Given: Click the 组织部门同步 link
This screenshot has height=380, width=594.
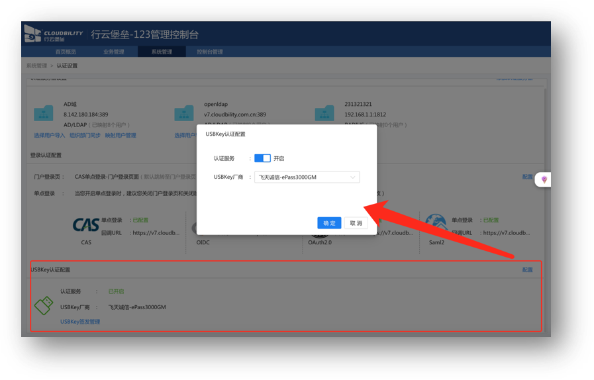Looking at the screenshot, I should [85, 136].
